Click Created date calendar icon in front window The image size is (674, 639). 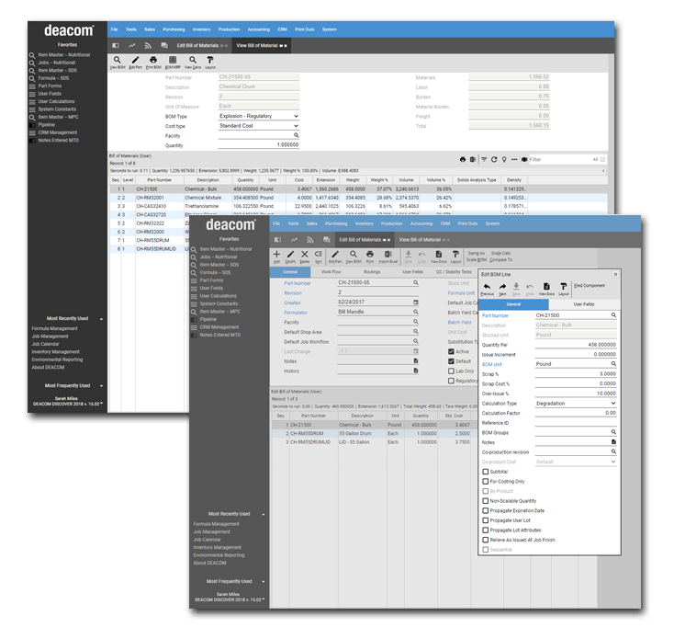click(416, 302)
